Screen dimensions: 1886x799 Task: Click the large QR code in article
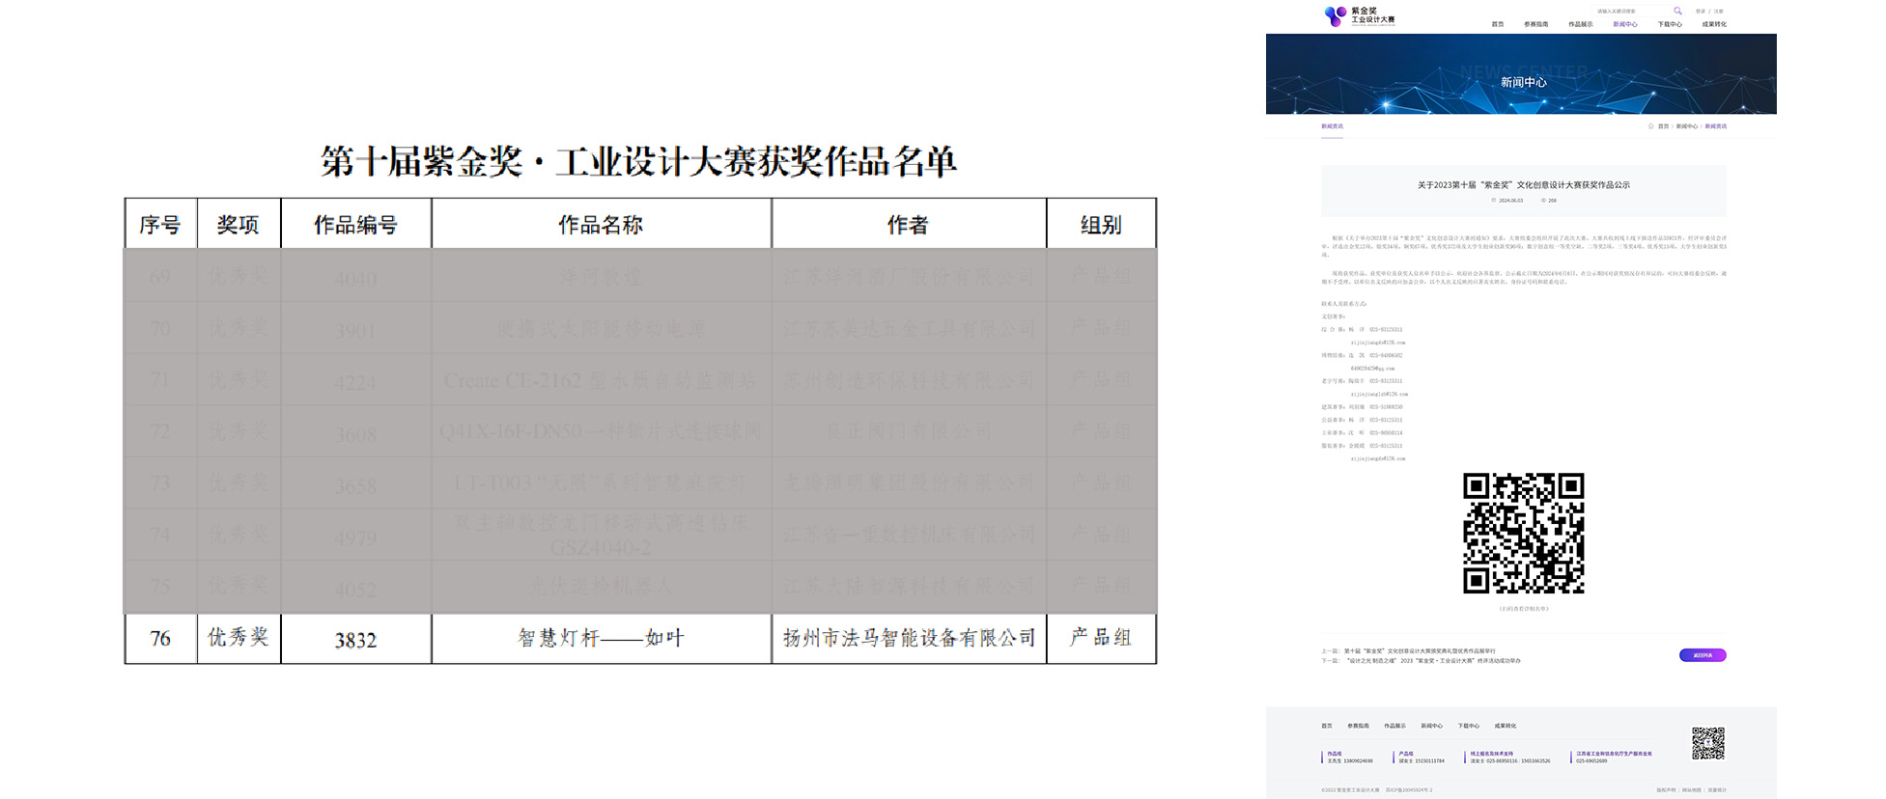[x=1523, y=533]
